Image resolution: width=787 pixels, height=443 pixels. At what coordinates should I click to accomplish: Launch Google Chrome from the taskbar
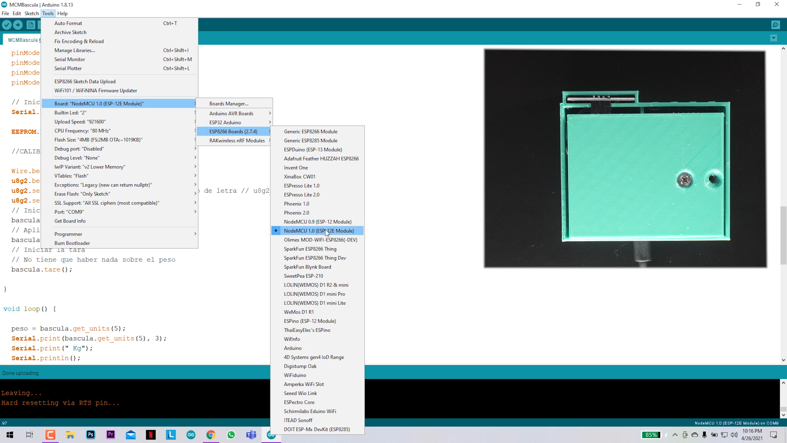click(211, 435)
